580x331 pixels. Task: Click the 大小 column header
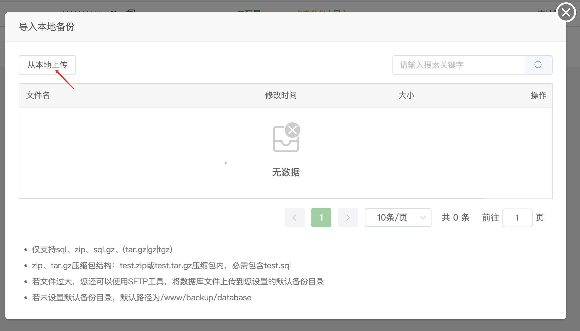406,95
